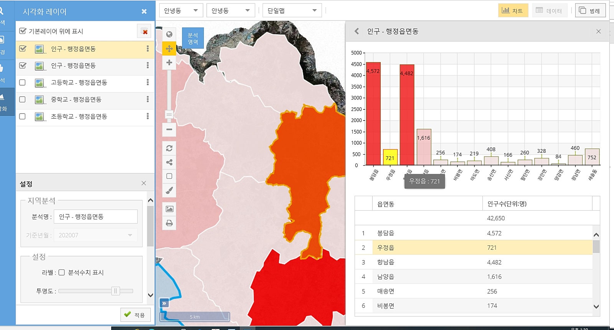Close the 설정 settings panel
Screen dimensions: 614x330
click(x=144, y=183)
